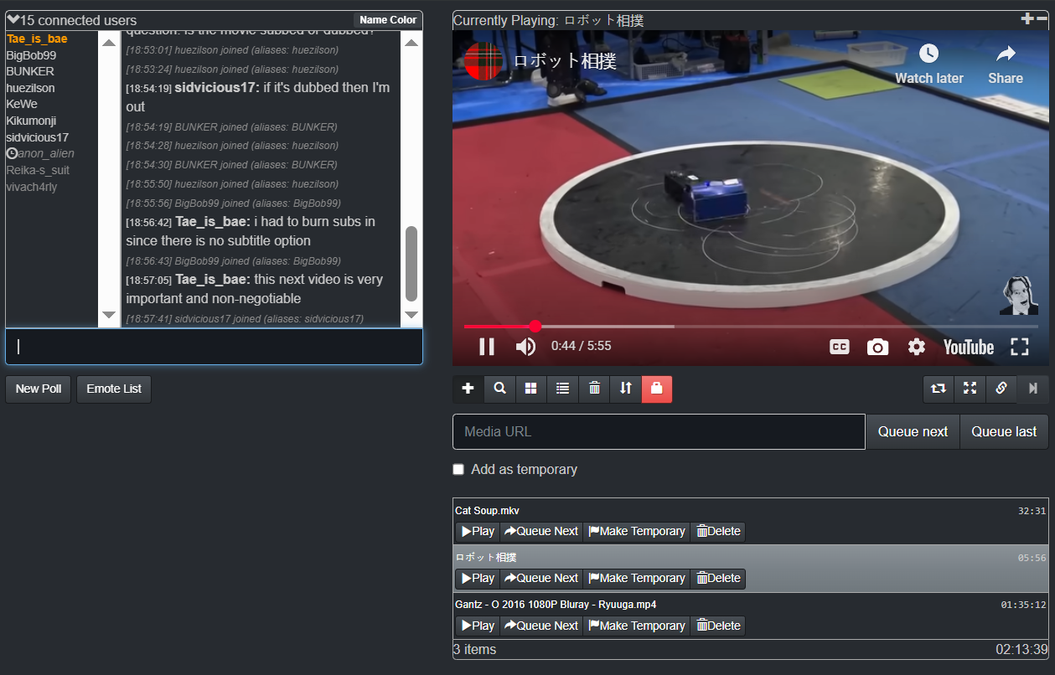The image size is (1055, 675).
Task: Select user KeWe in the user list
Action: tap(22, 104)
